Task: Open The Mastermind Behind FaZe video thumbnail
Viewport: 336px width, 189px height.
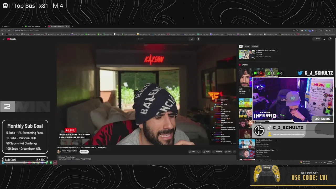Action: [x=247, y=154]
